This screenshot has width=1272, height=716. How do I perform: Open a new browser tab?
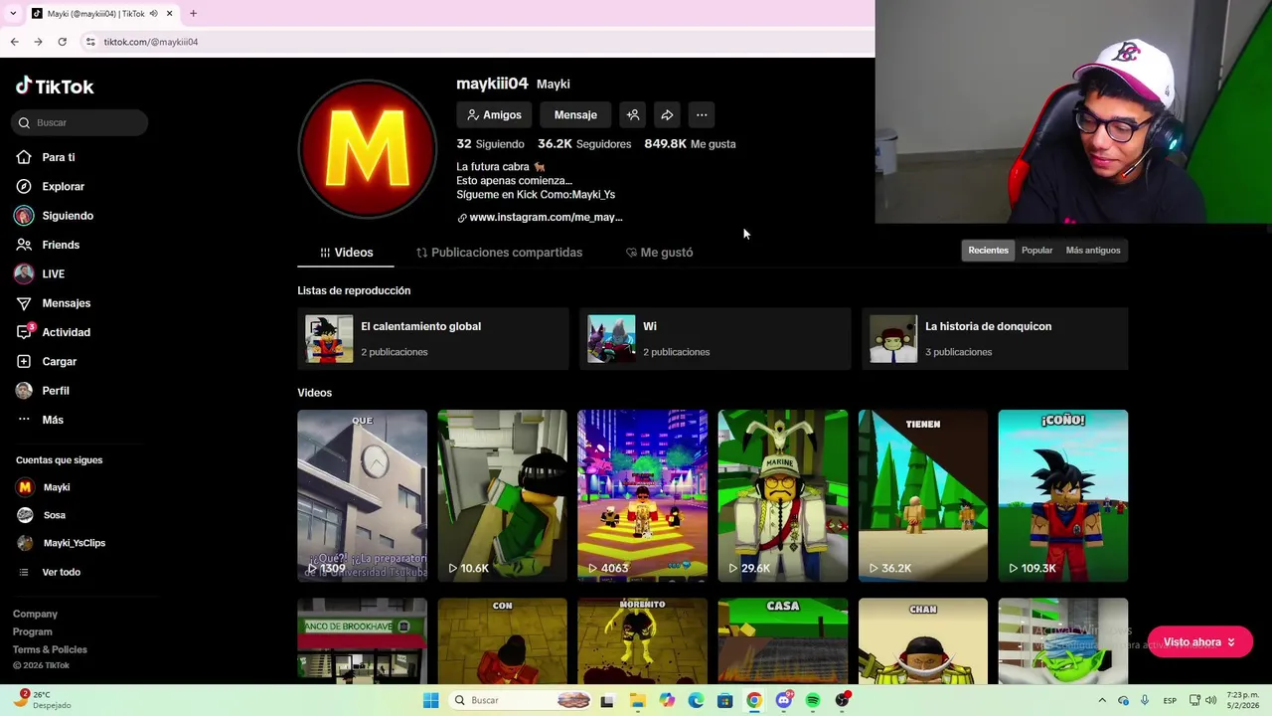[x=193, y=14]
